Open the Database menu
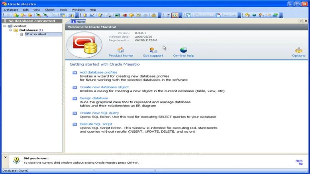 [x=11, y=10]
